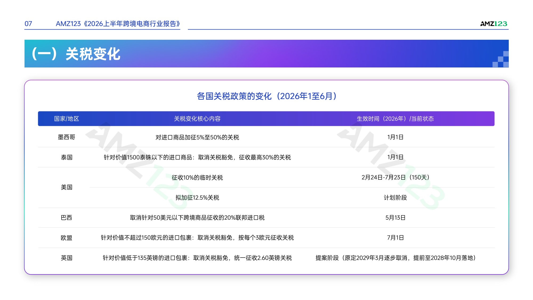
Task: Select the cell 征收10%的临时关税
Action: click(x=197, y=178)
